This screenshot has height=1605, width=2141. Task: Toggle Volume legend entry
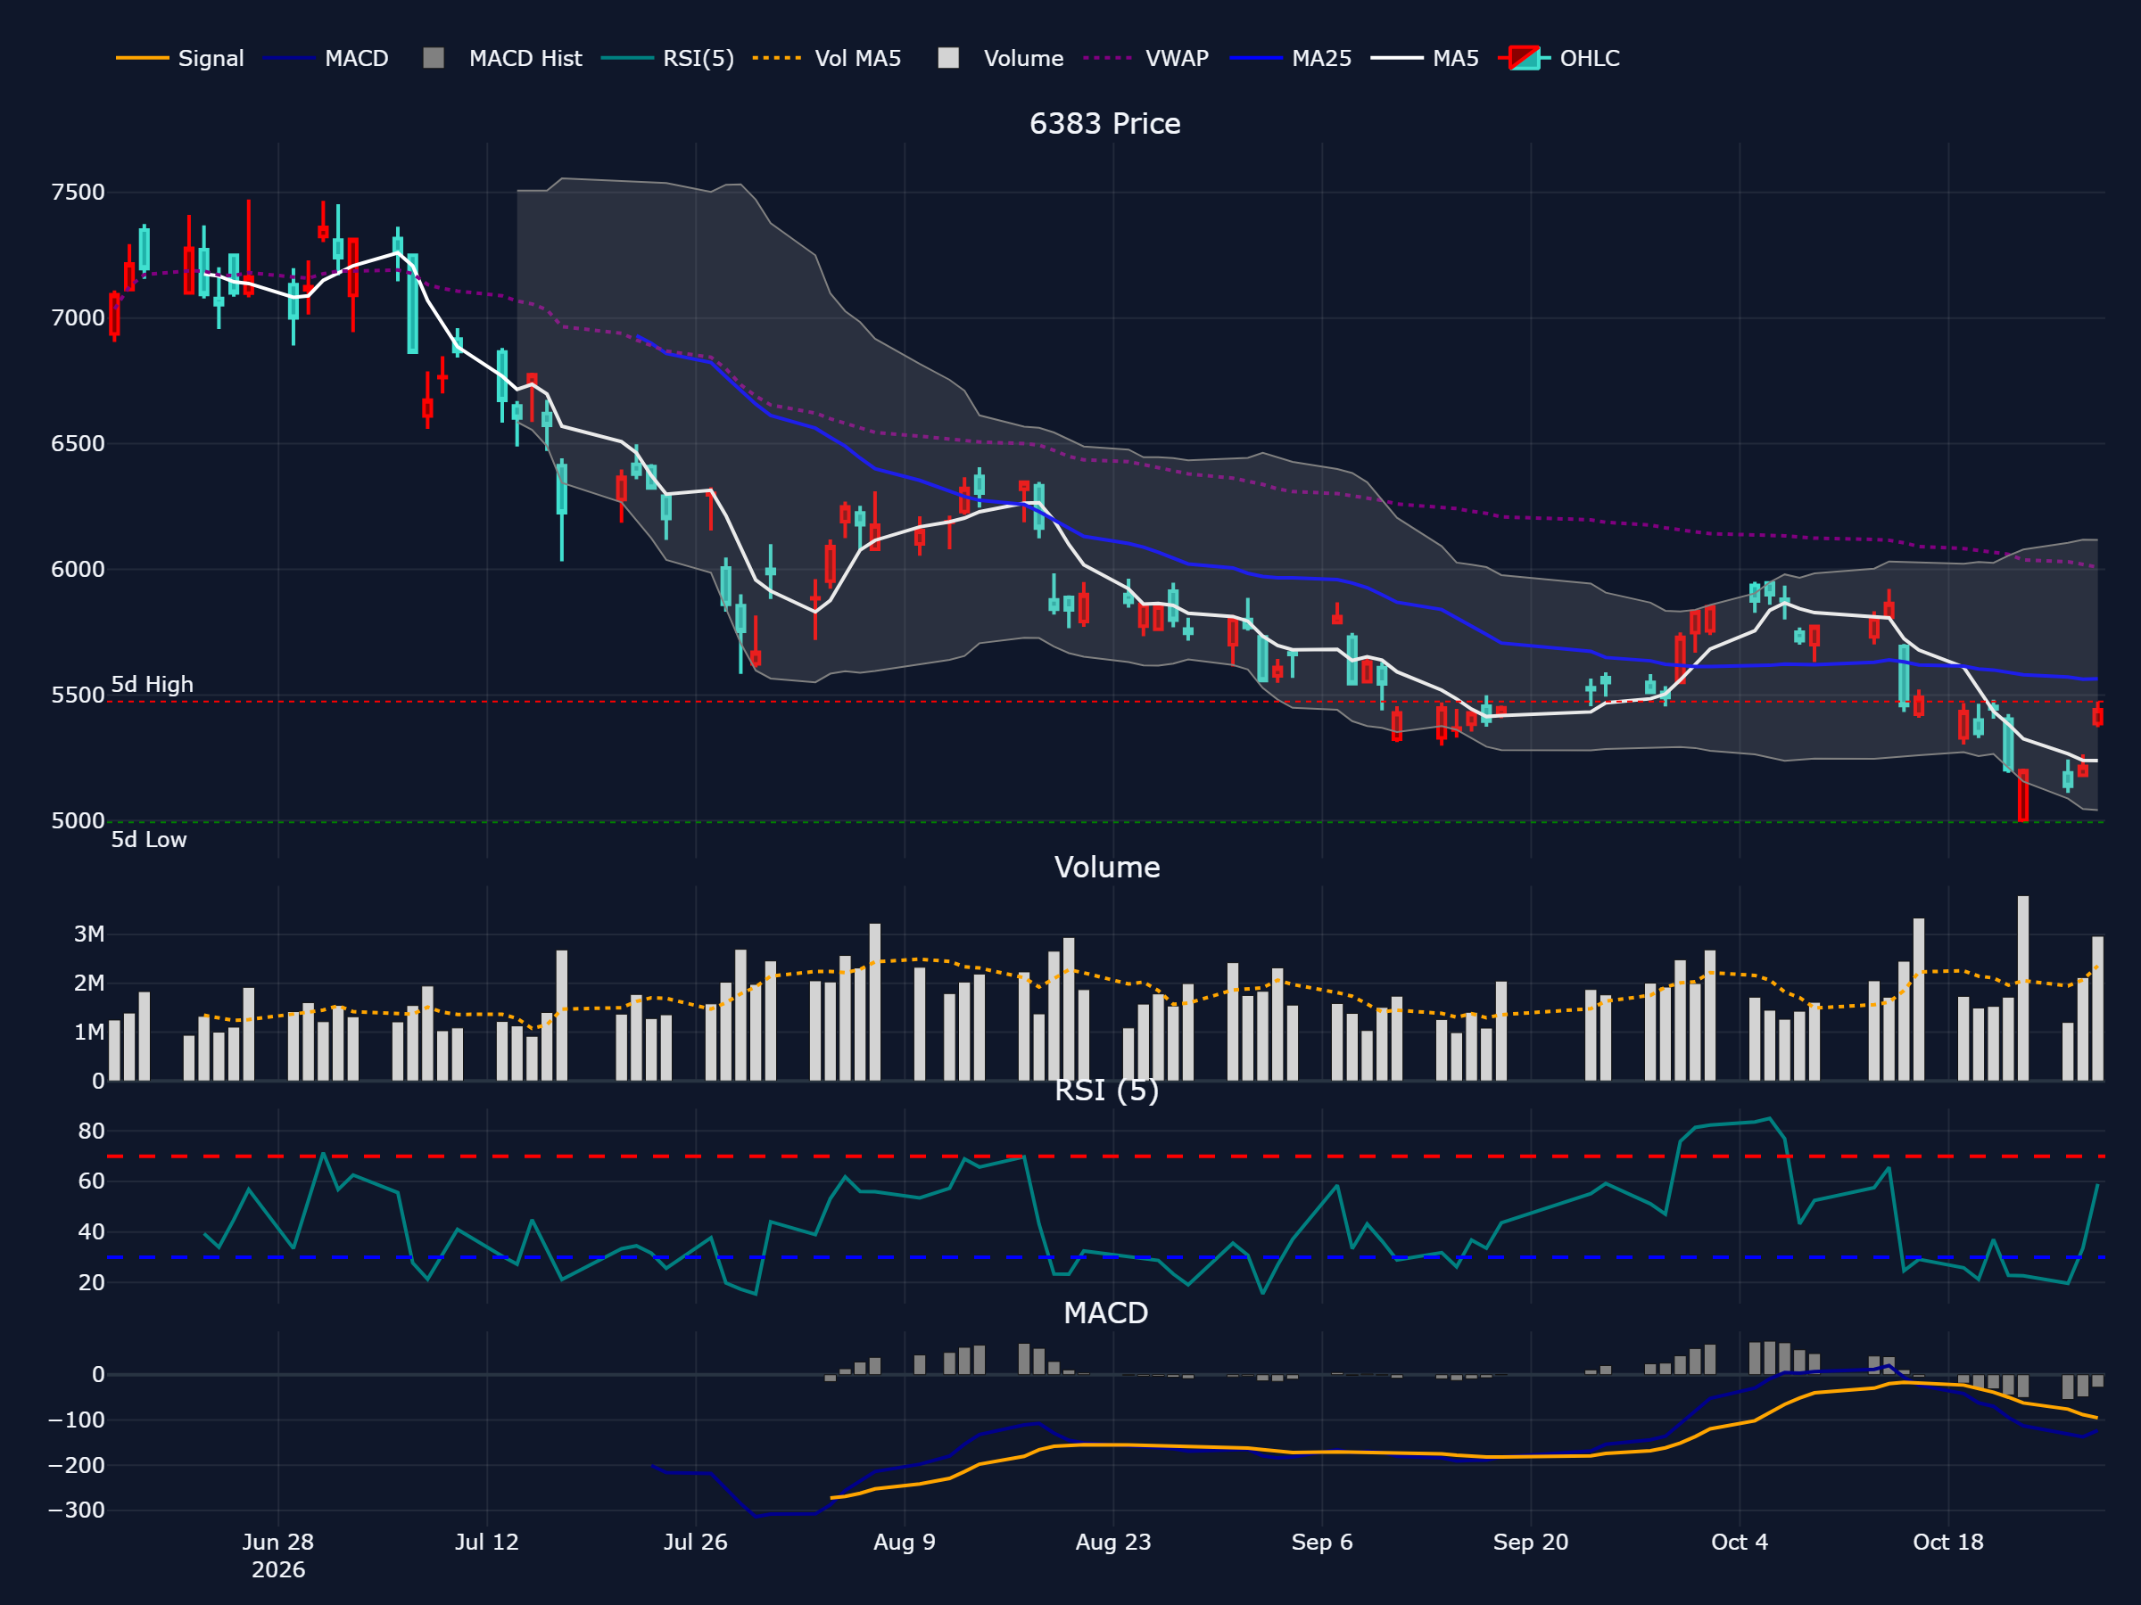(1001, 58)
